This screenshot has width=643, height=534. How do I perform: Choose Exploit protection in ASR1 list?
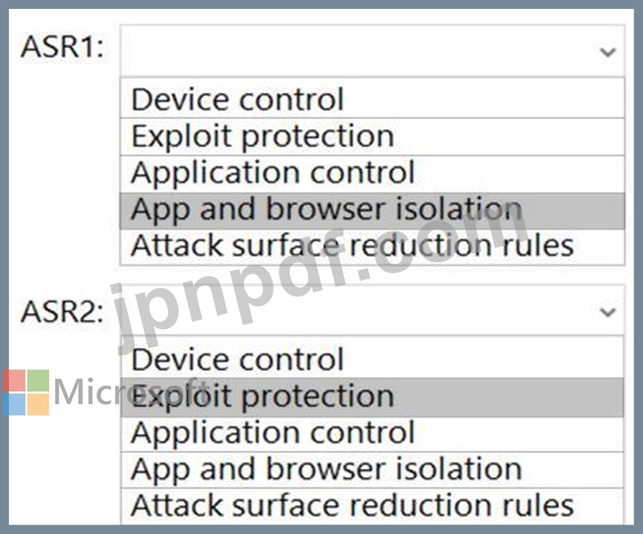372,137
